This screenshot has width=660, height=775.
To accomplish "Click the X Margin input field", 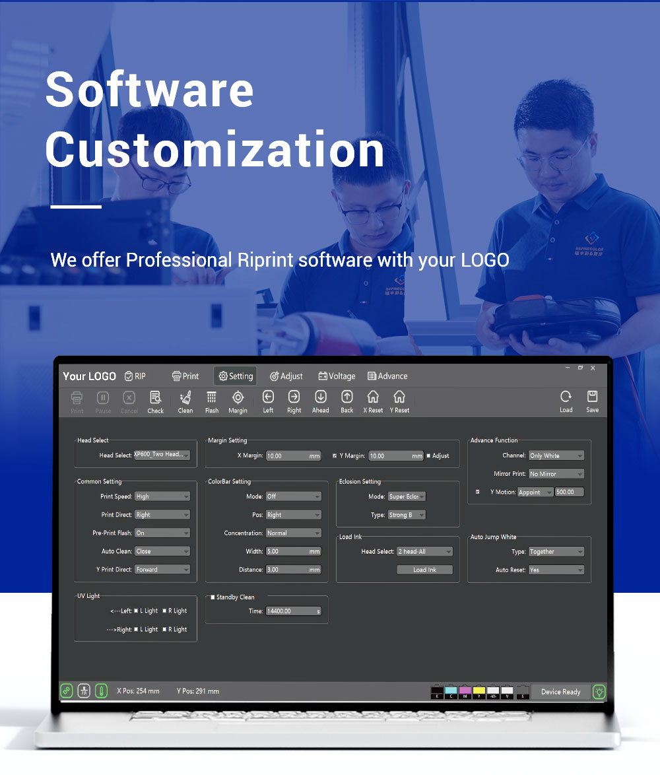I will coord(294,455).
